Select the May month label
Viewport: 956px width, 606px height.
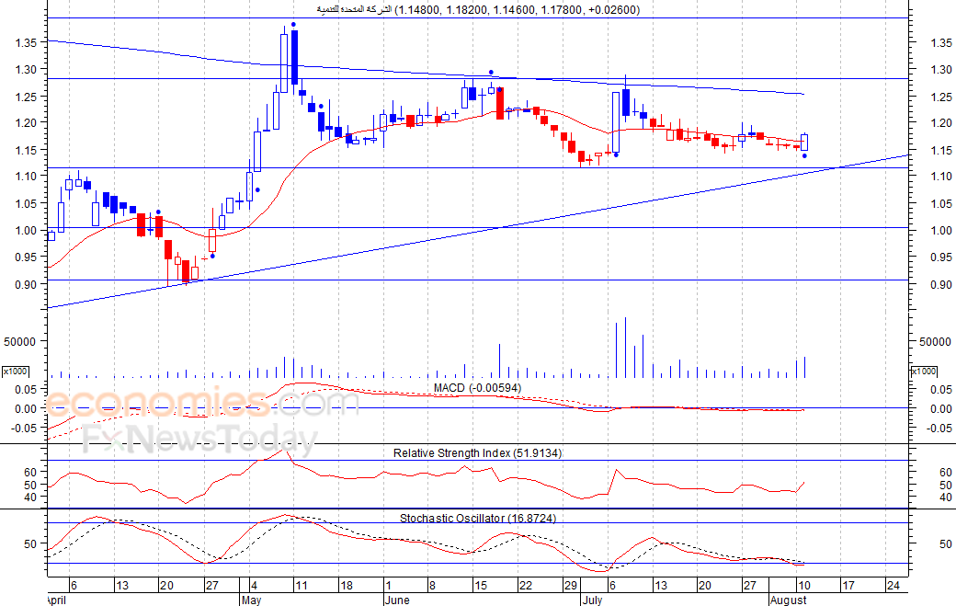pyautogui.click(x=251, y=600)
